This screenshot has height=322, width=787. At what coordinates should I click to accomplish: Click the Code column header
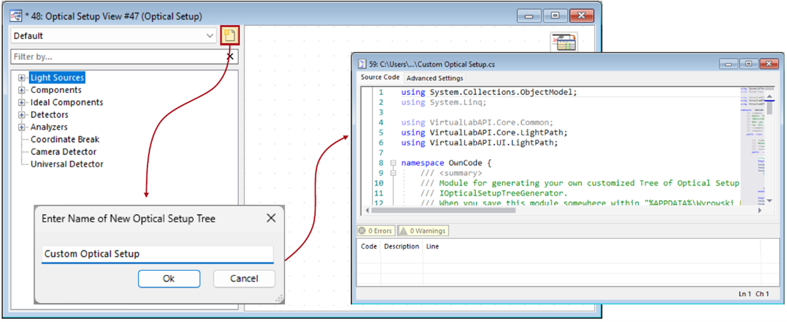369,247
